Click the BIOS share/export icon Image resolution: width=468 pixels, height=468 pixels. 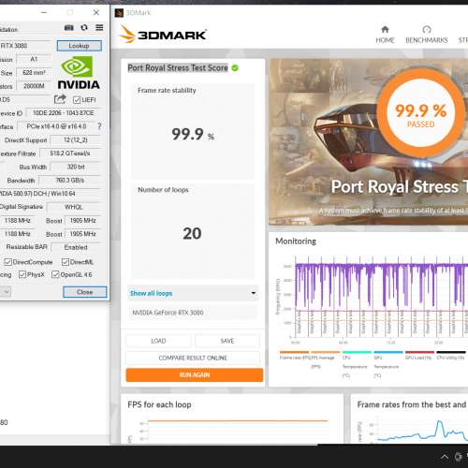tap(60, 99)
